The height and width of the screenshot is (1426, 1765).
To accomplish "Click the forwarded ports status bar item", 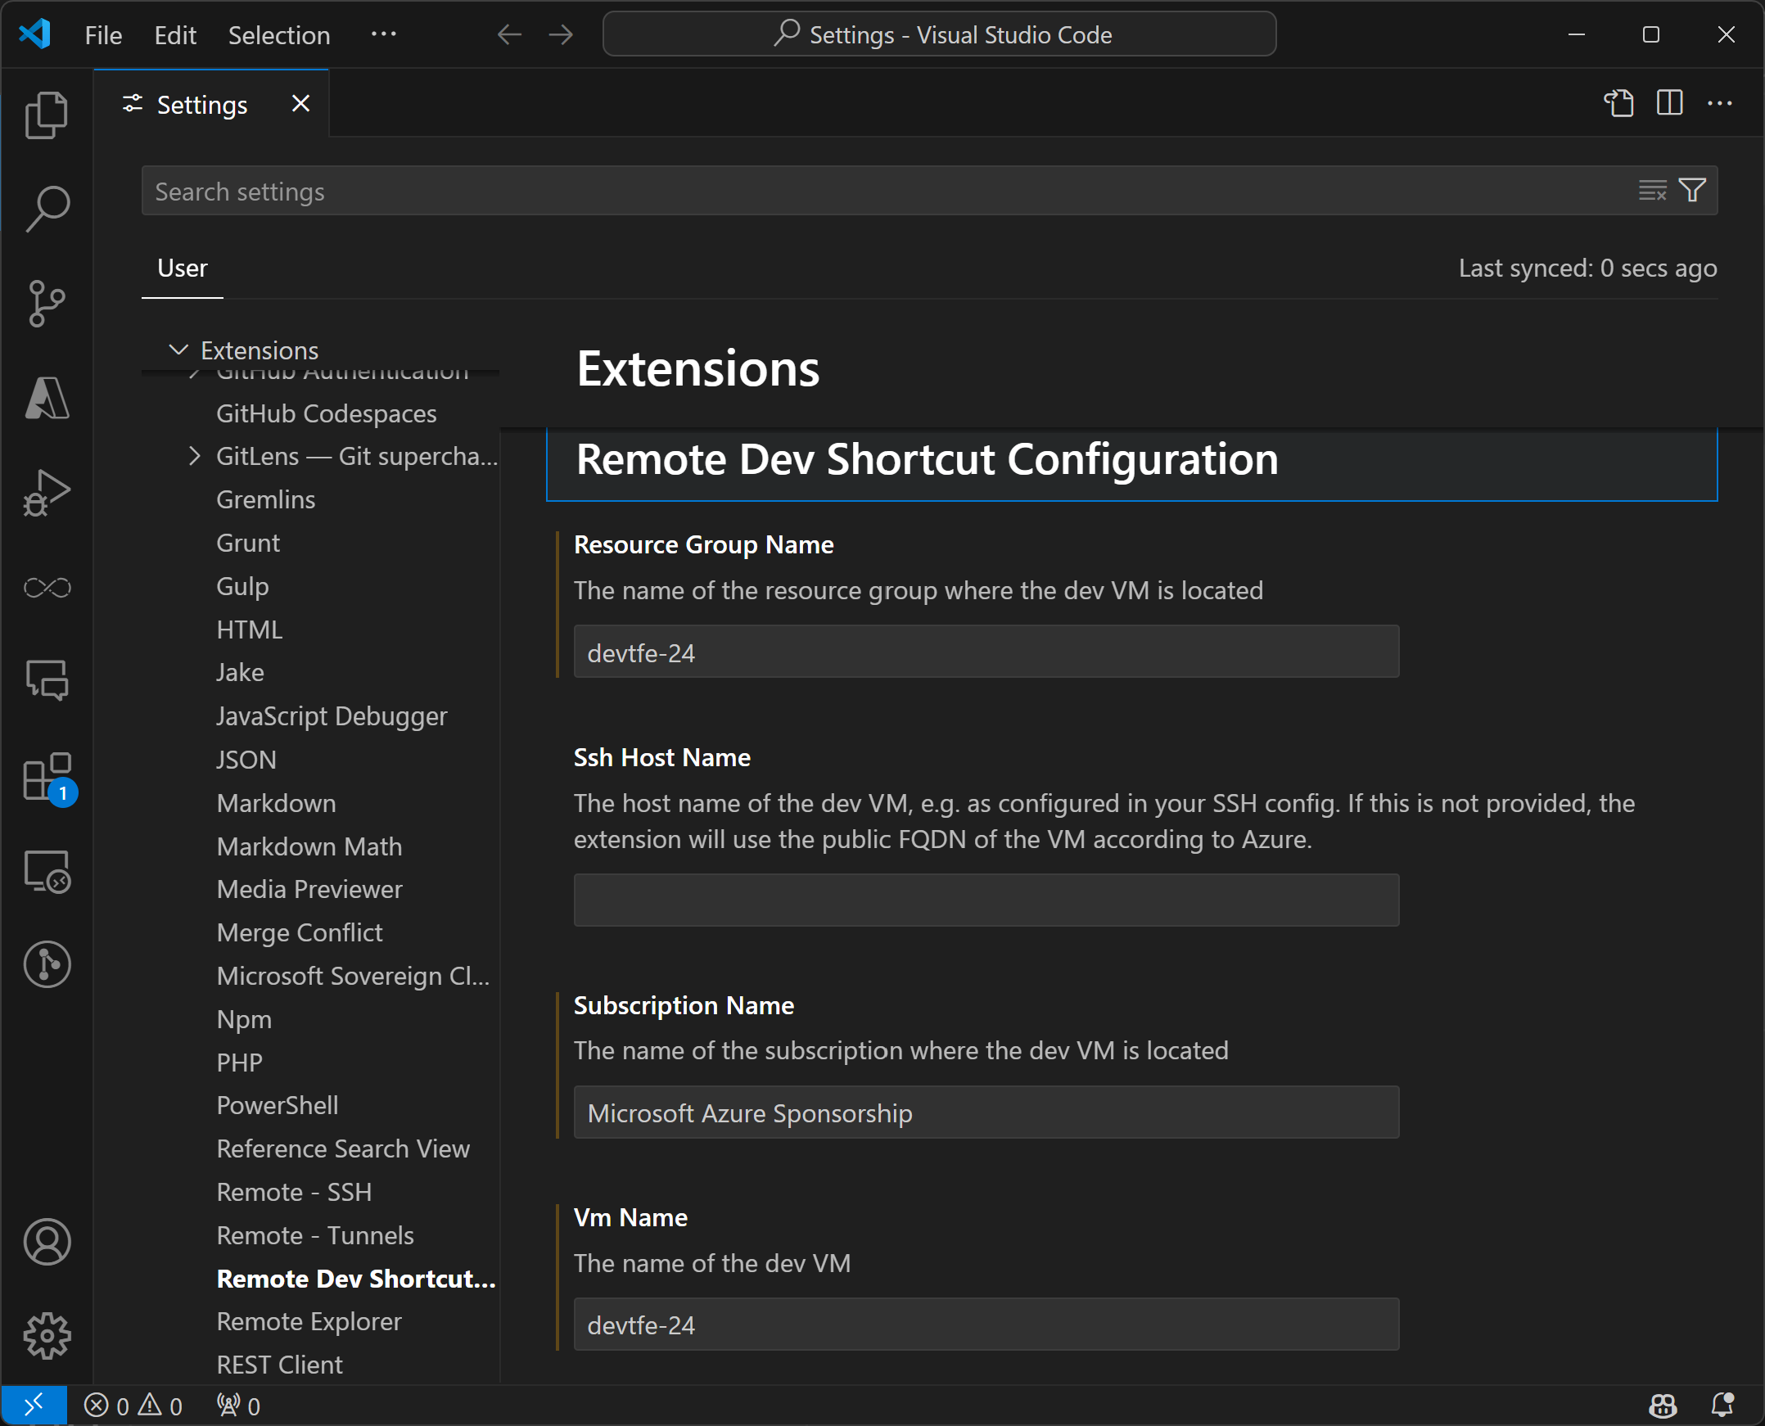I will pyautogui.click(x=238, y=1406).
